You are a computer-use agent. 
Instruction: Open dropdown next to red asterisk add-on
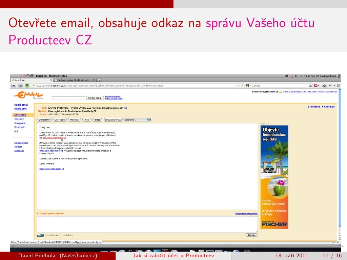[319, 86]
